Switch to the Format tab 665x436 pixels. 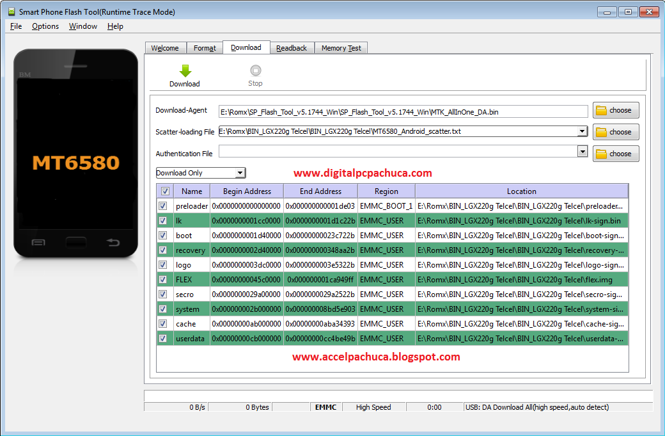pos(205,48)
